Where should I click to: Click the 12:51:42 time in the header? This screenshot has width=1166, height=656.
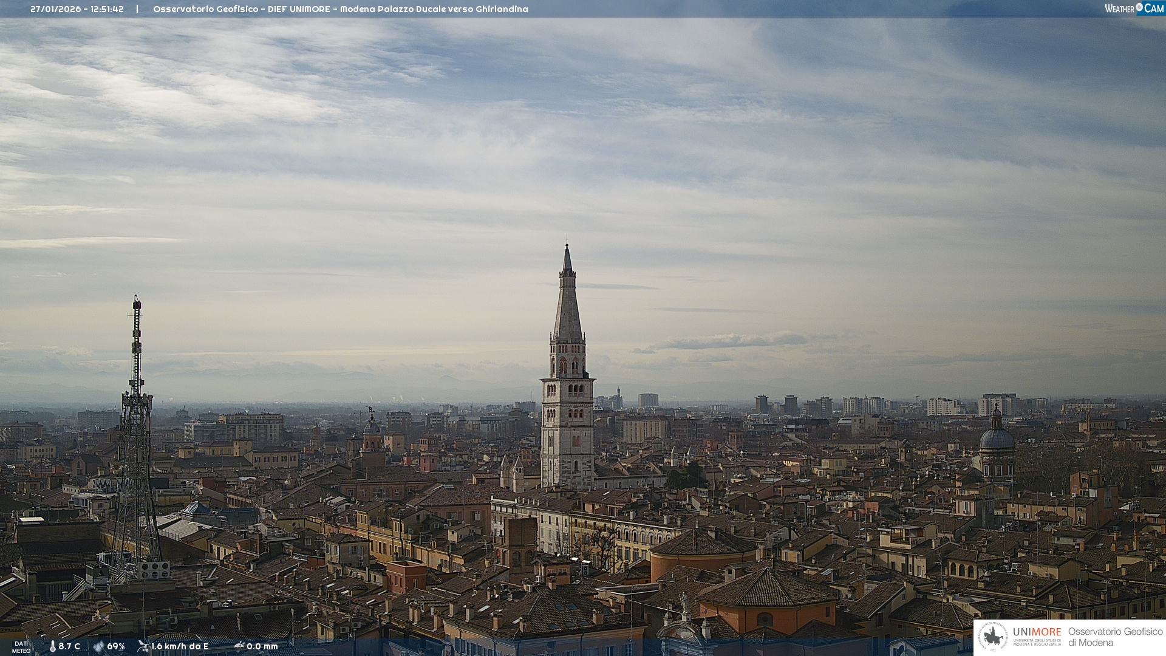click(107, 9)
